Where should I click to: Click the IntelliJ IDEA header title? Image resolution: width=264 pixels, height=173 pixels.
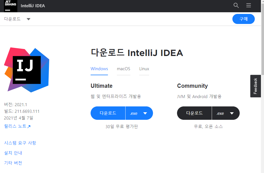tap(33, 6)
